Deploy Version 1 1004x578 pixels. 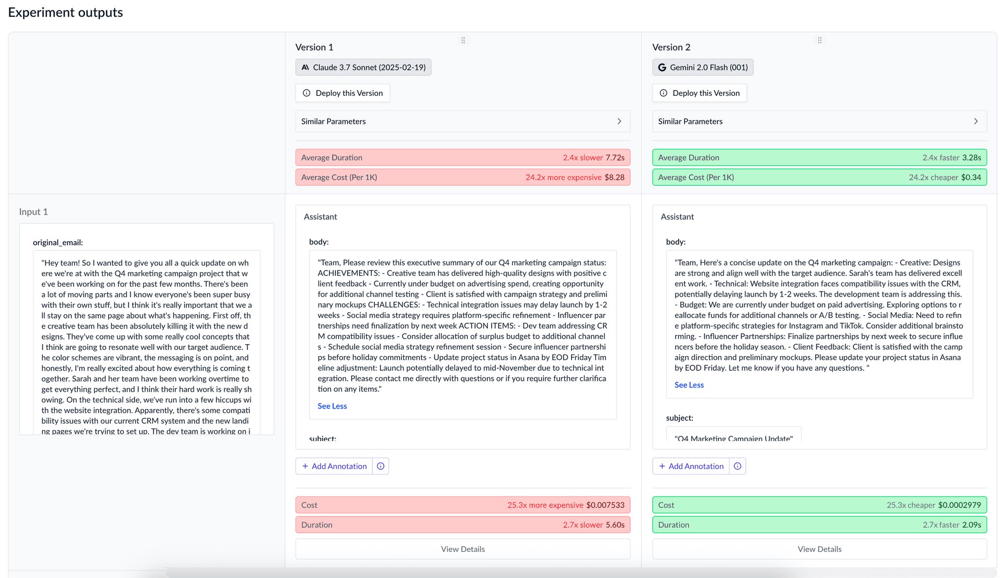click(343, 93)
